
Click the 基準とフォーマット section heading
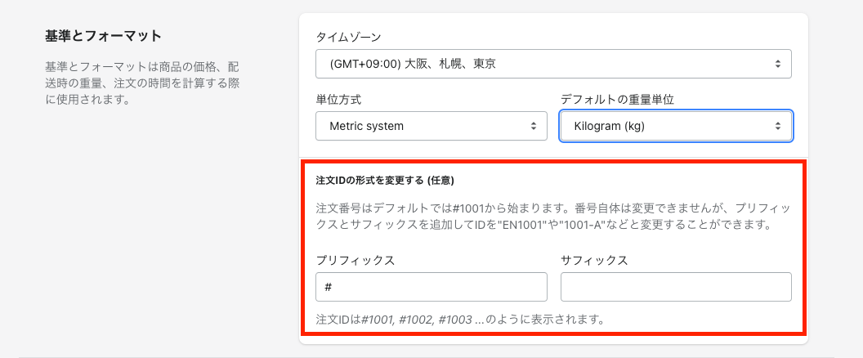(103, 36)
